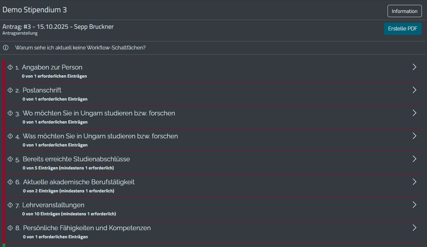
Task: Expand section 8 using the chevron
Action: pos(414,228)
